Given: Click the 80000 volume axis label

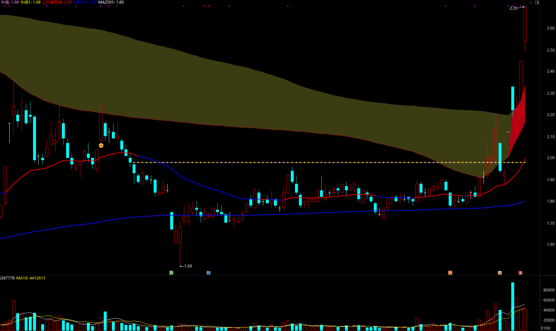Looking at the screenshot, I should (549, 290).
